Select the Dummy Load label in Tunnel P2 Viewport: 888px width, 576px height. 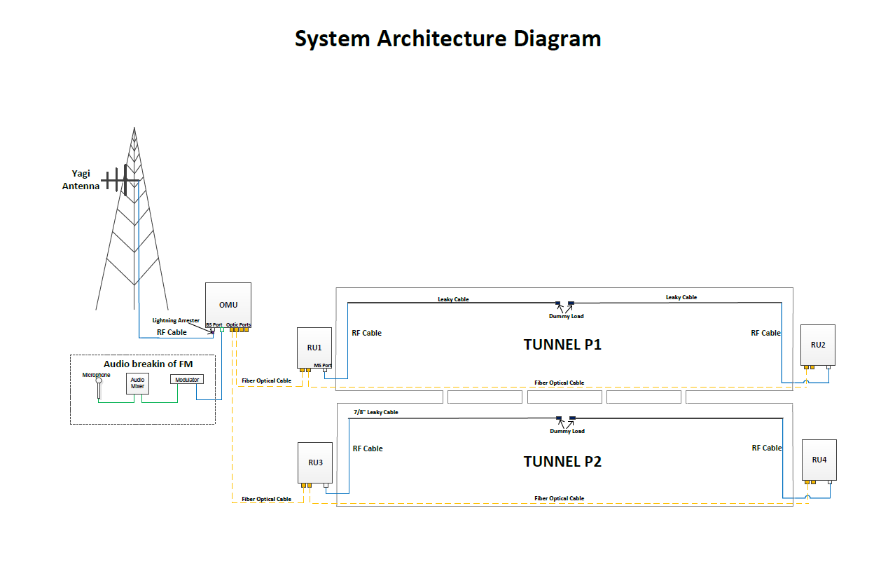click(567, 431)
